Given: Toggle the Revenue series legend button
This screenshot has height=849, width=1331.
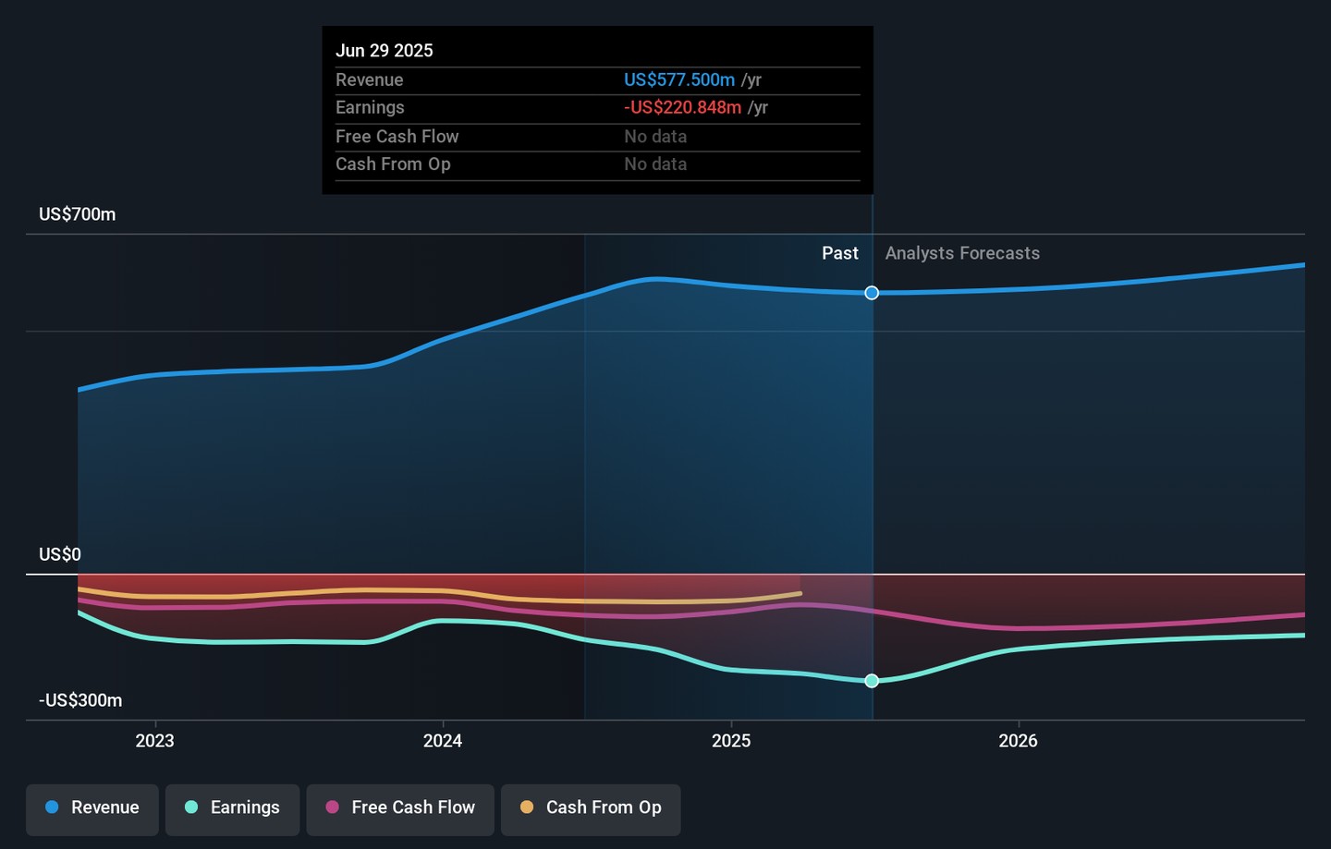Looking at the screenshot, I should [92, 807].
